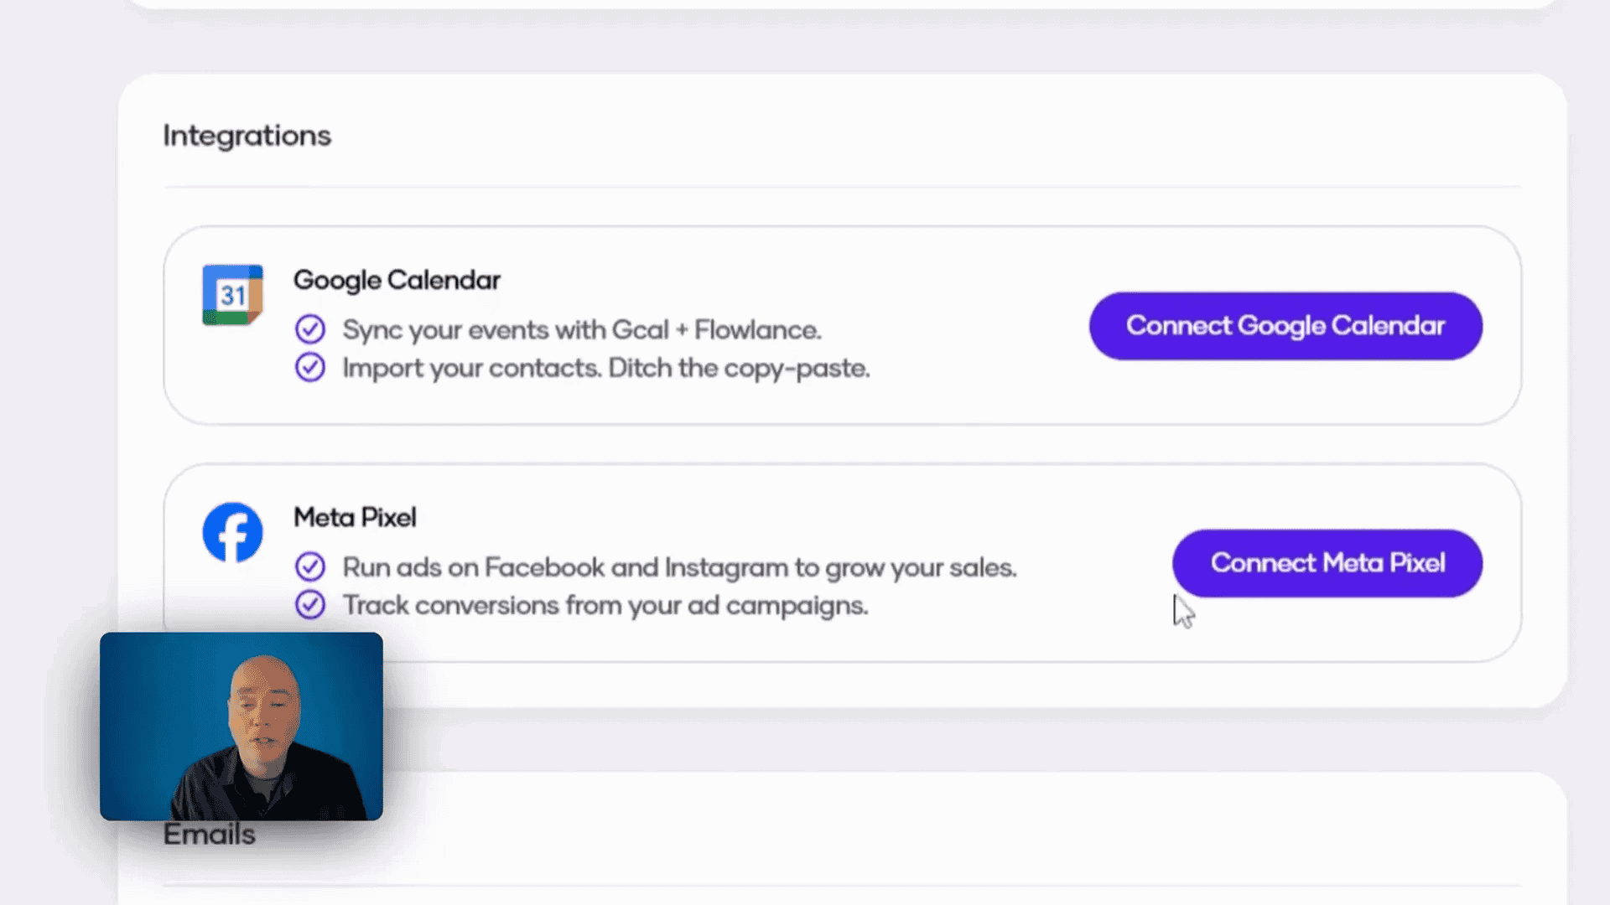Select the 'Google Calendar' title text
The image size is (1610, 905).
397,279
